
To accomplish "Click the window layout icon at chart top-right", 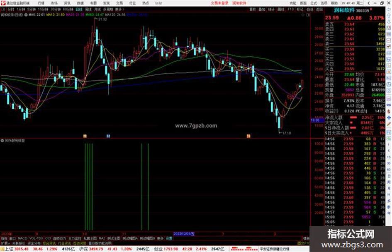I will [x=308, y=15].
